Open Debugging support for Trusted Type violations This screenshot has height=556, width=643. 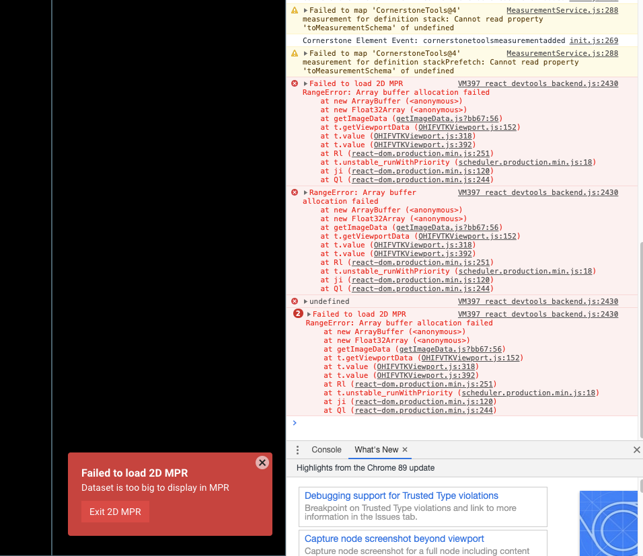pos(402,495)
